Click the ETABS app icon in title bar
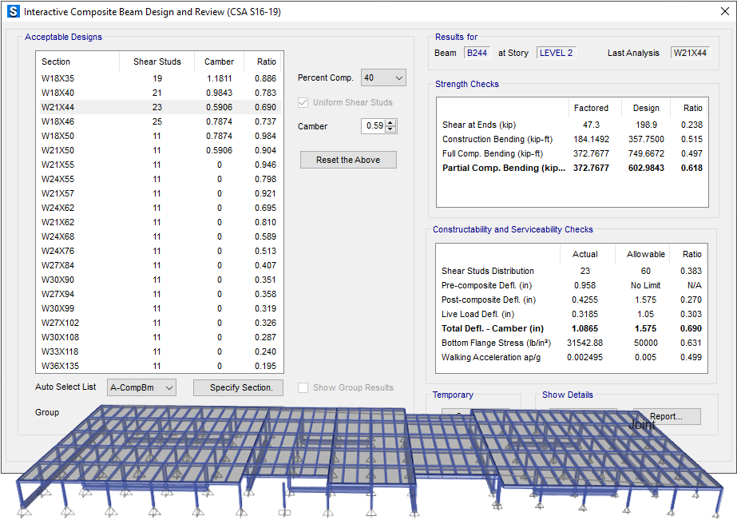Viewport: 737px width, 520px height. 12,12
